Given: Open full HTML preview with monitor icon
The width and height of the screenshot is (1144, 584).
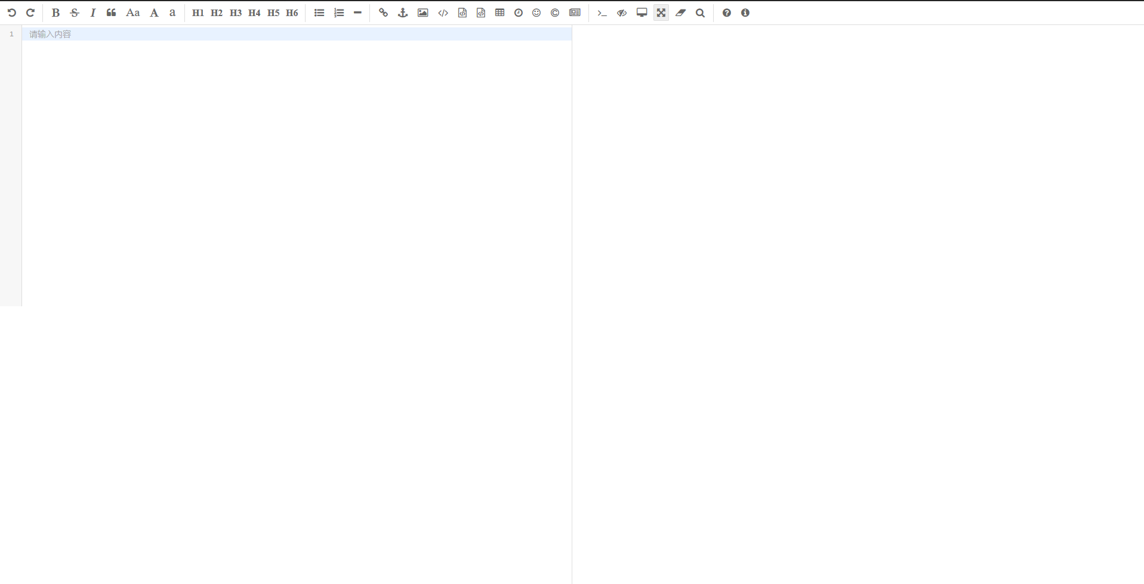Looking at the screenshot, I should coord(642,13).
